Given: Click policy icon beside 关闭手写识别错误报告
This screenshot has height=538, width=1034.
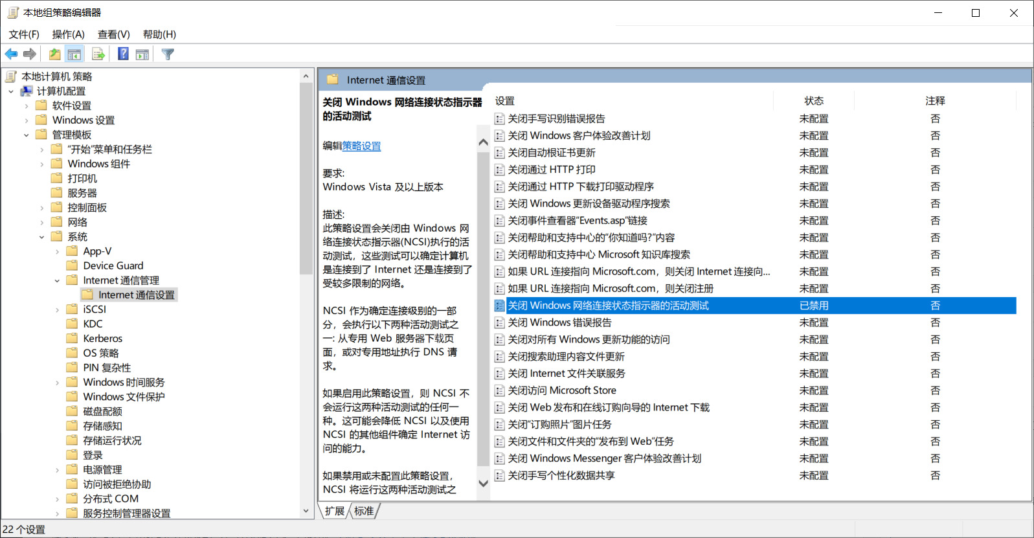Looking at the screenshot, I should tap(500, 119).
